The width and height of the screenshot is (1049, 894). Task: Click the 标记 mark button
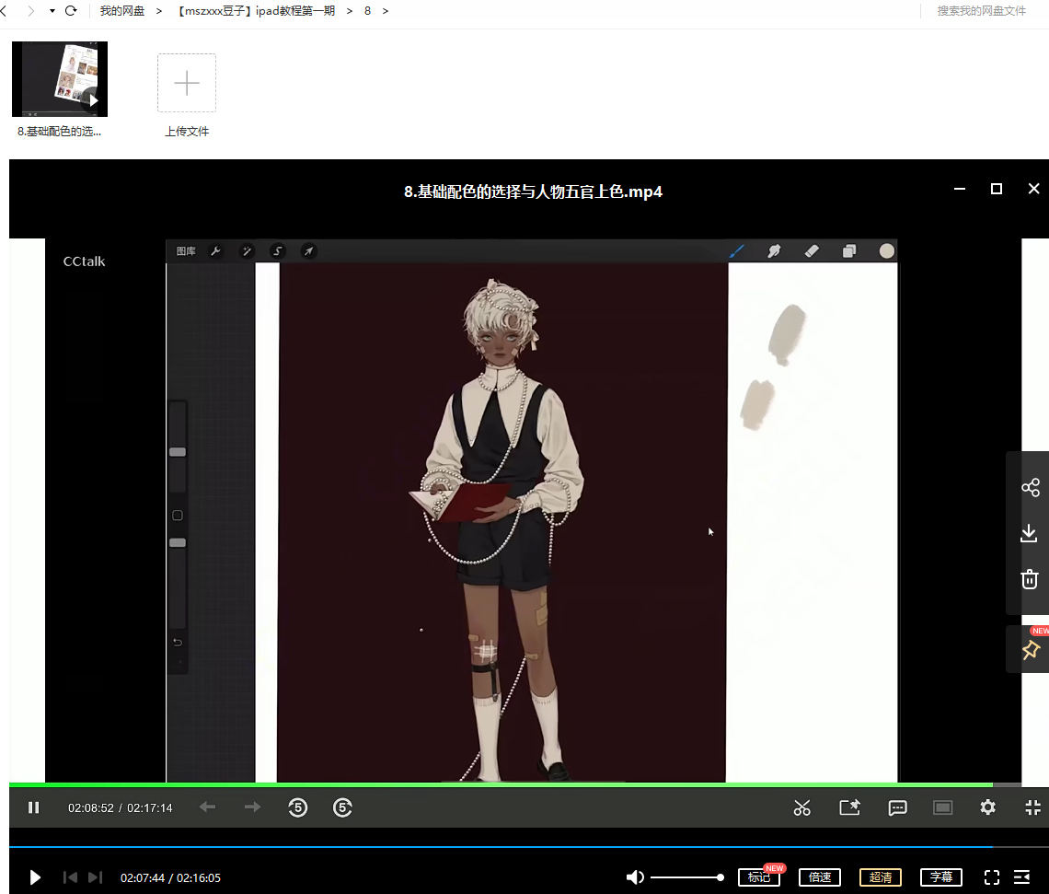click(x=758, y=877)
